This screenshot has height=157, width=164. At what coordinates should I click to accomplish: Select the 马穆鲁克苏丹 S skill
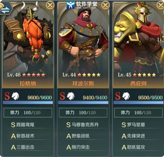click(82, 125)
